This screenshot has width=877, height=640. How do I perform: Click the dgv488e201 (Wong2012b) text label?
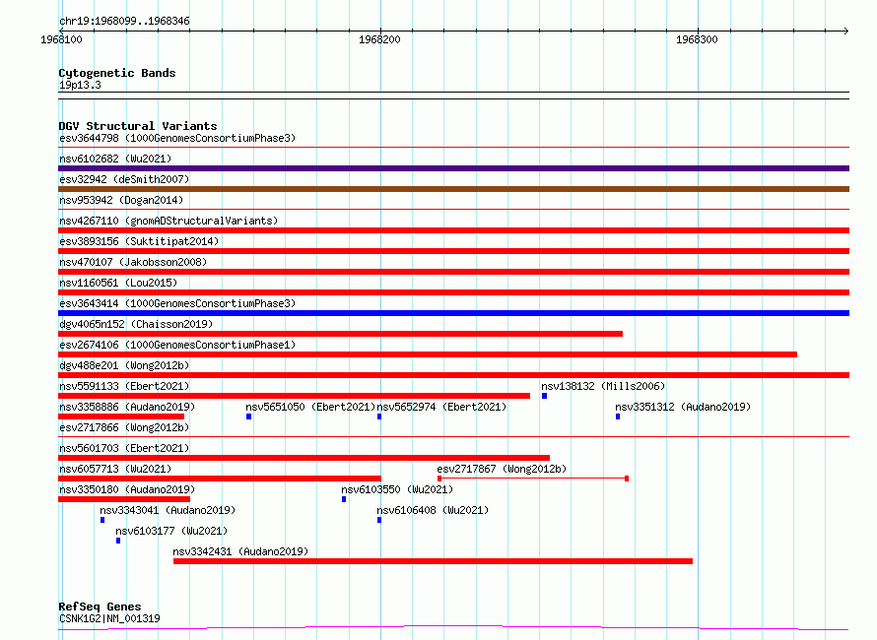coord(124,365)
